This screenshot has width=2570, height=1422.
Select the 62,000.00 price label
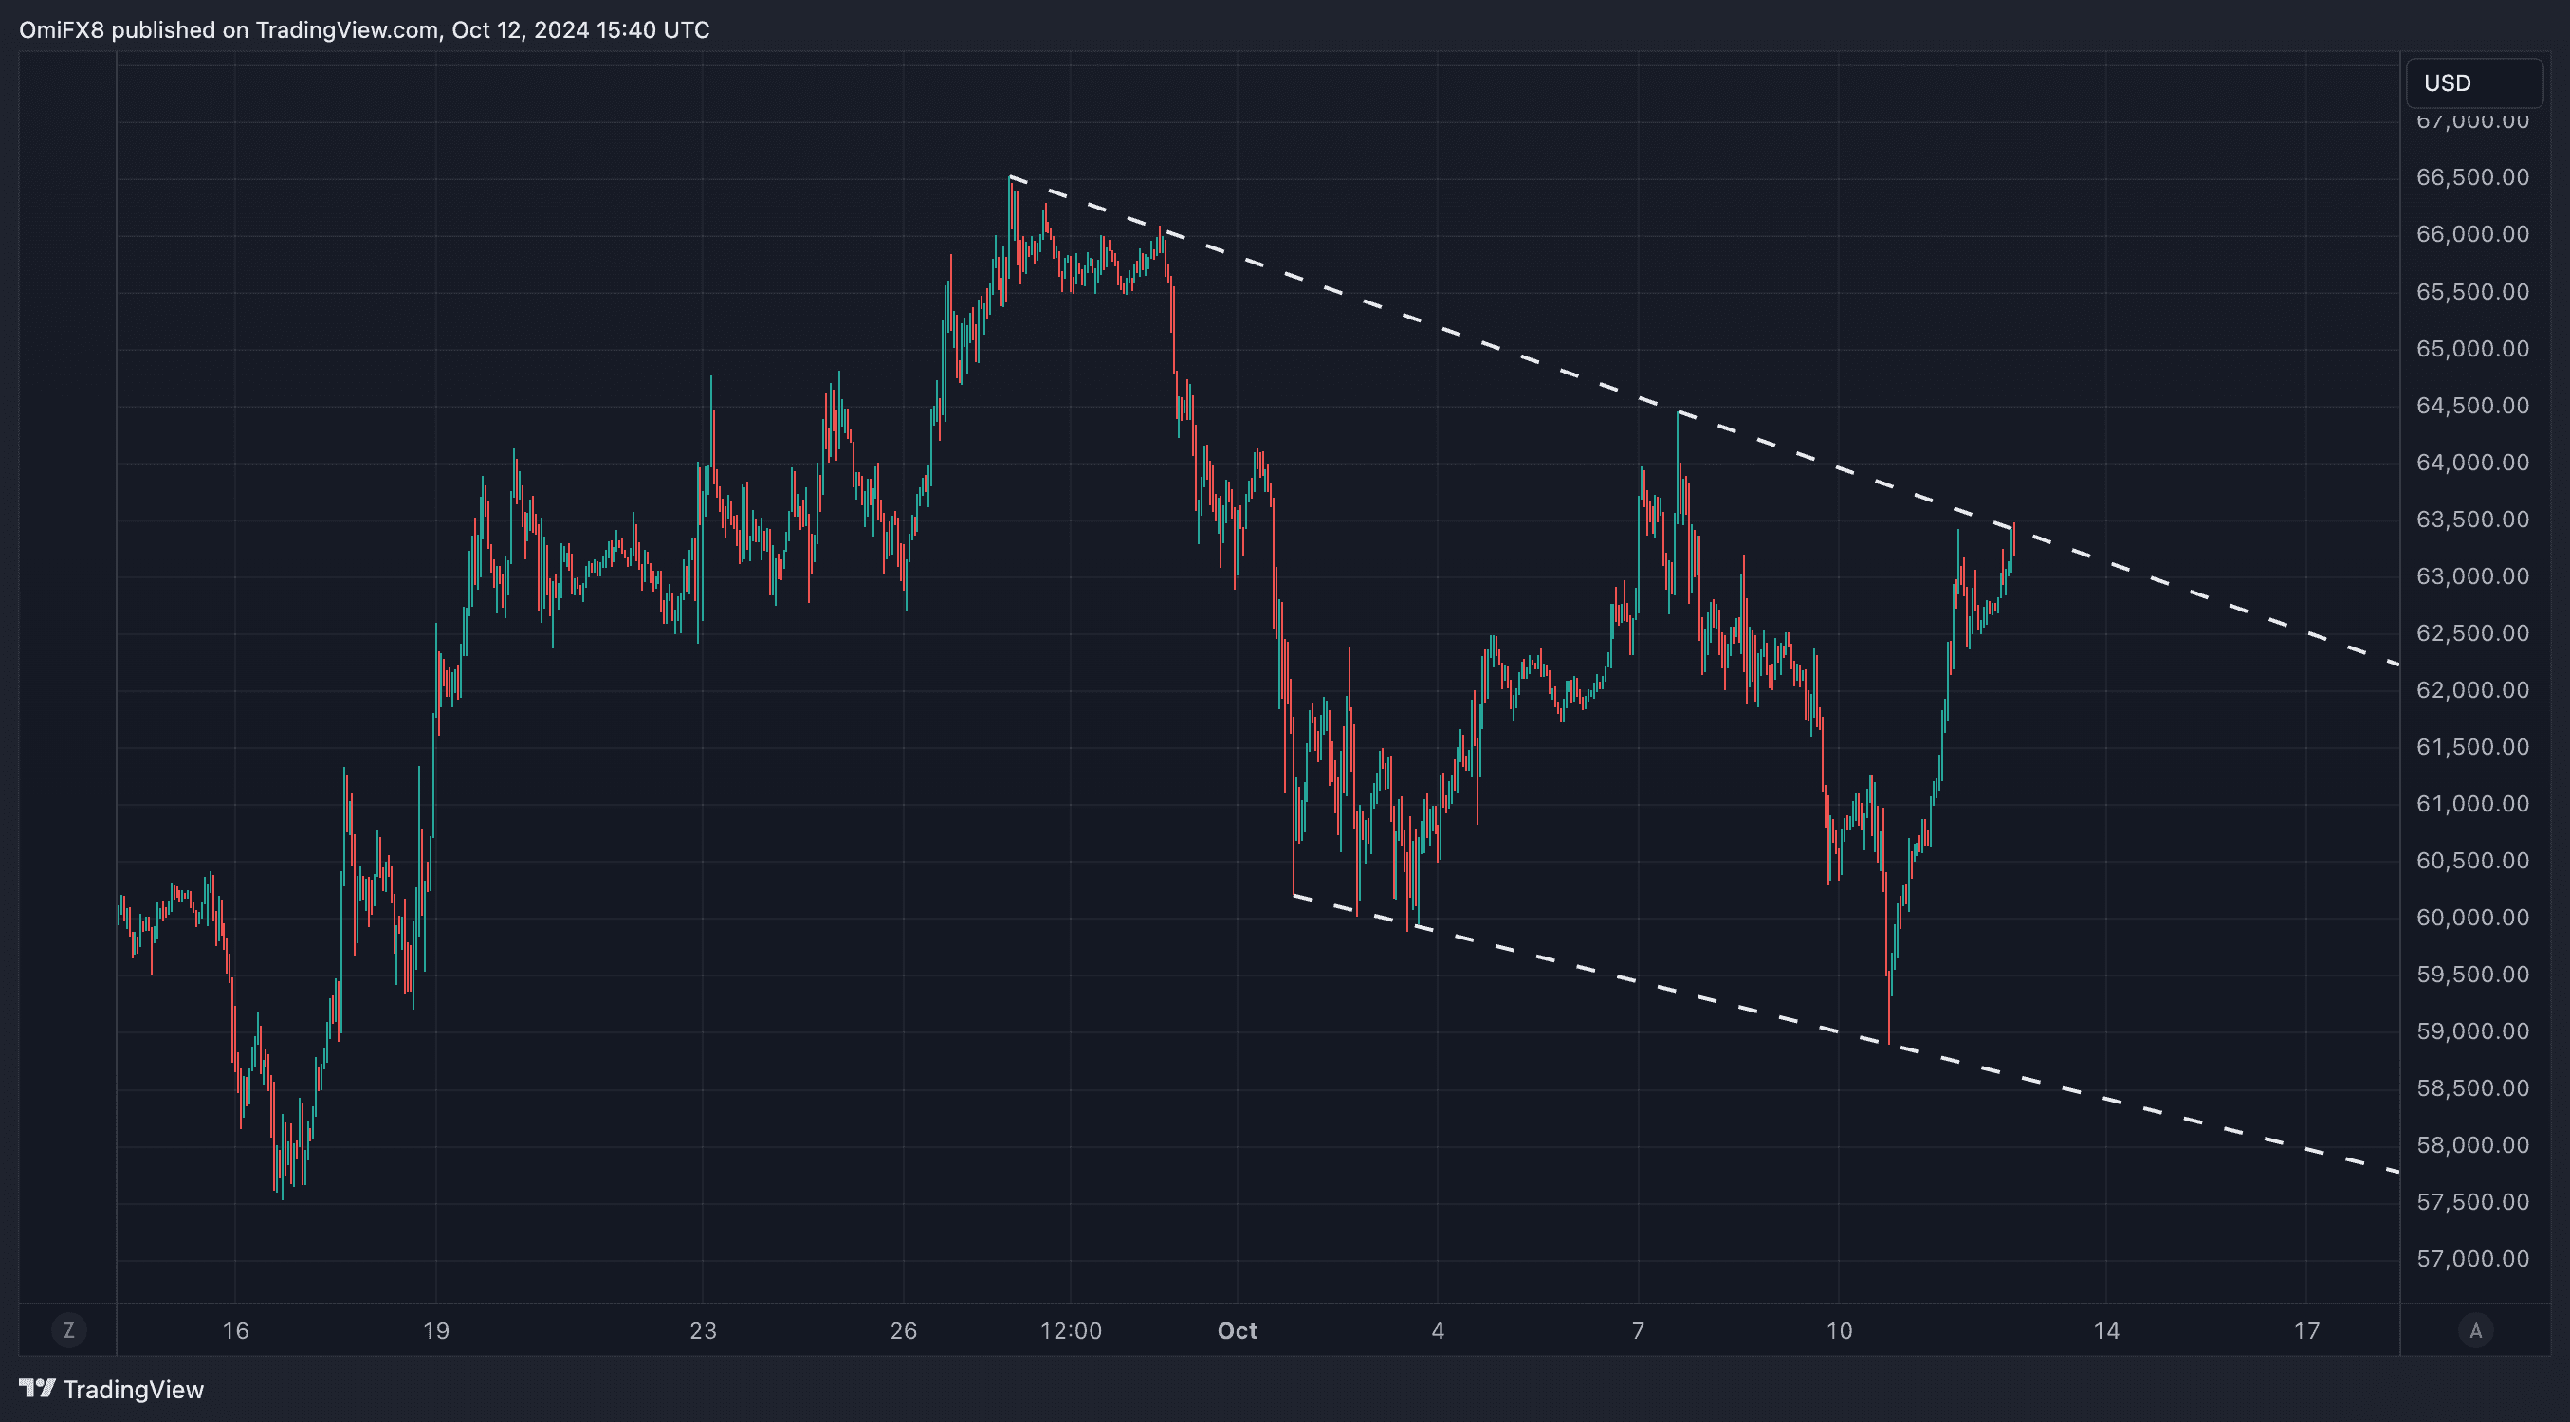(x=2472, y=690)
